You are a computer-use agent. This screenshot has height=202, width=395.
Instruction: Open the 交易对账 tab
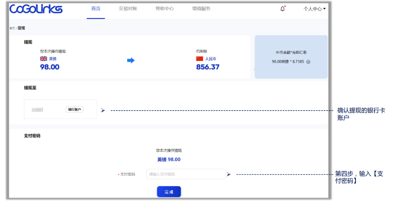coord(128,9)
